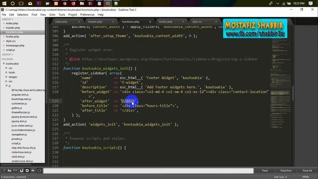
Task: Expand the inc folder
Action: tap(6, 81)
